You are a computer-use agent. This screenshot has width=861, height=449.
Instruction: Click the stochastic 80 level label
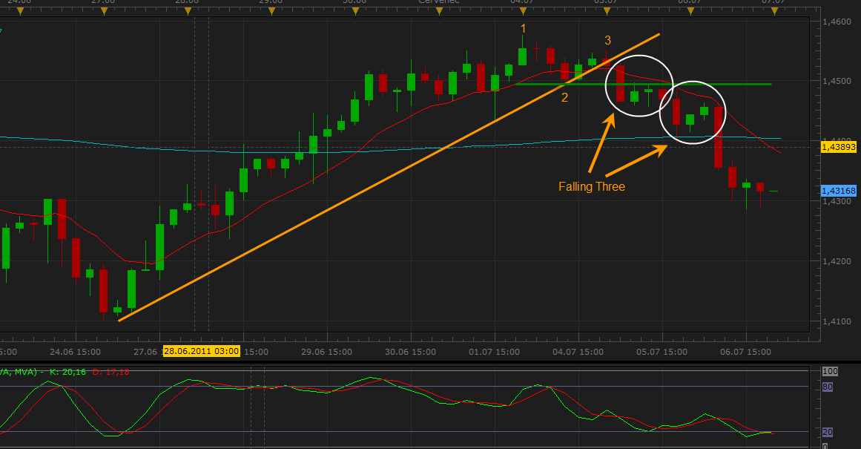pos(830,386)
